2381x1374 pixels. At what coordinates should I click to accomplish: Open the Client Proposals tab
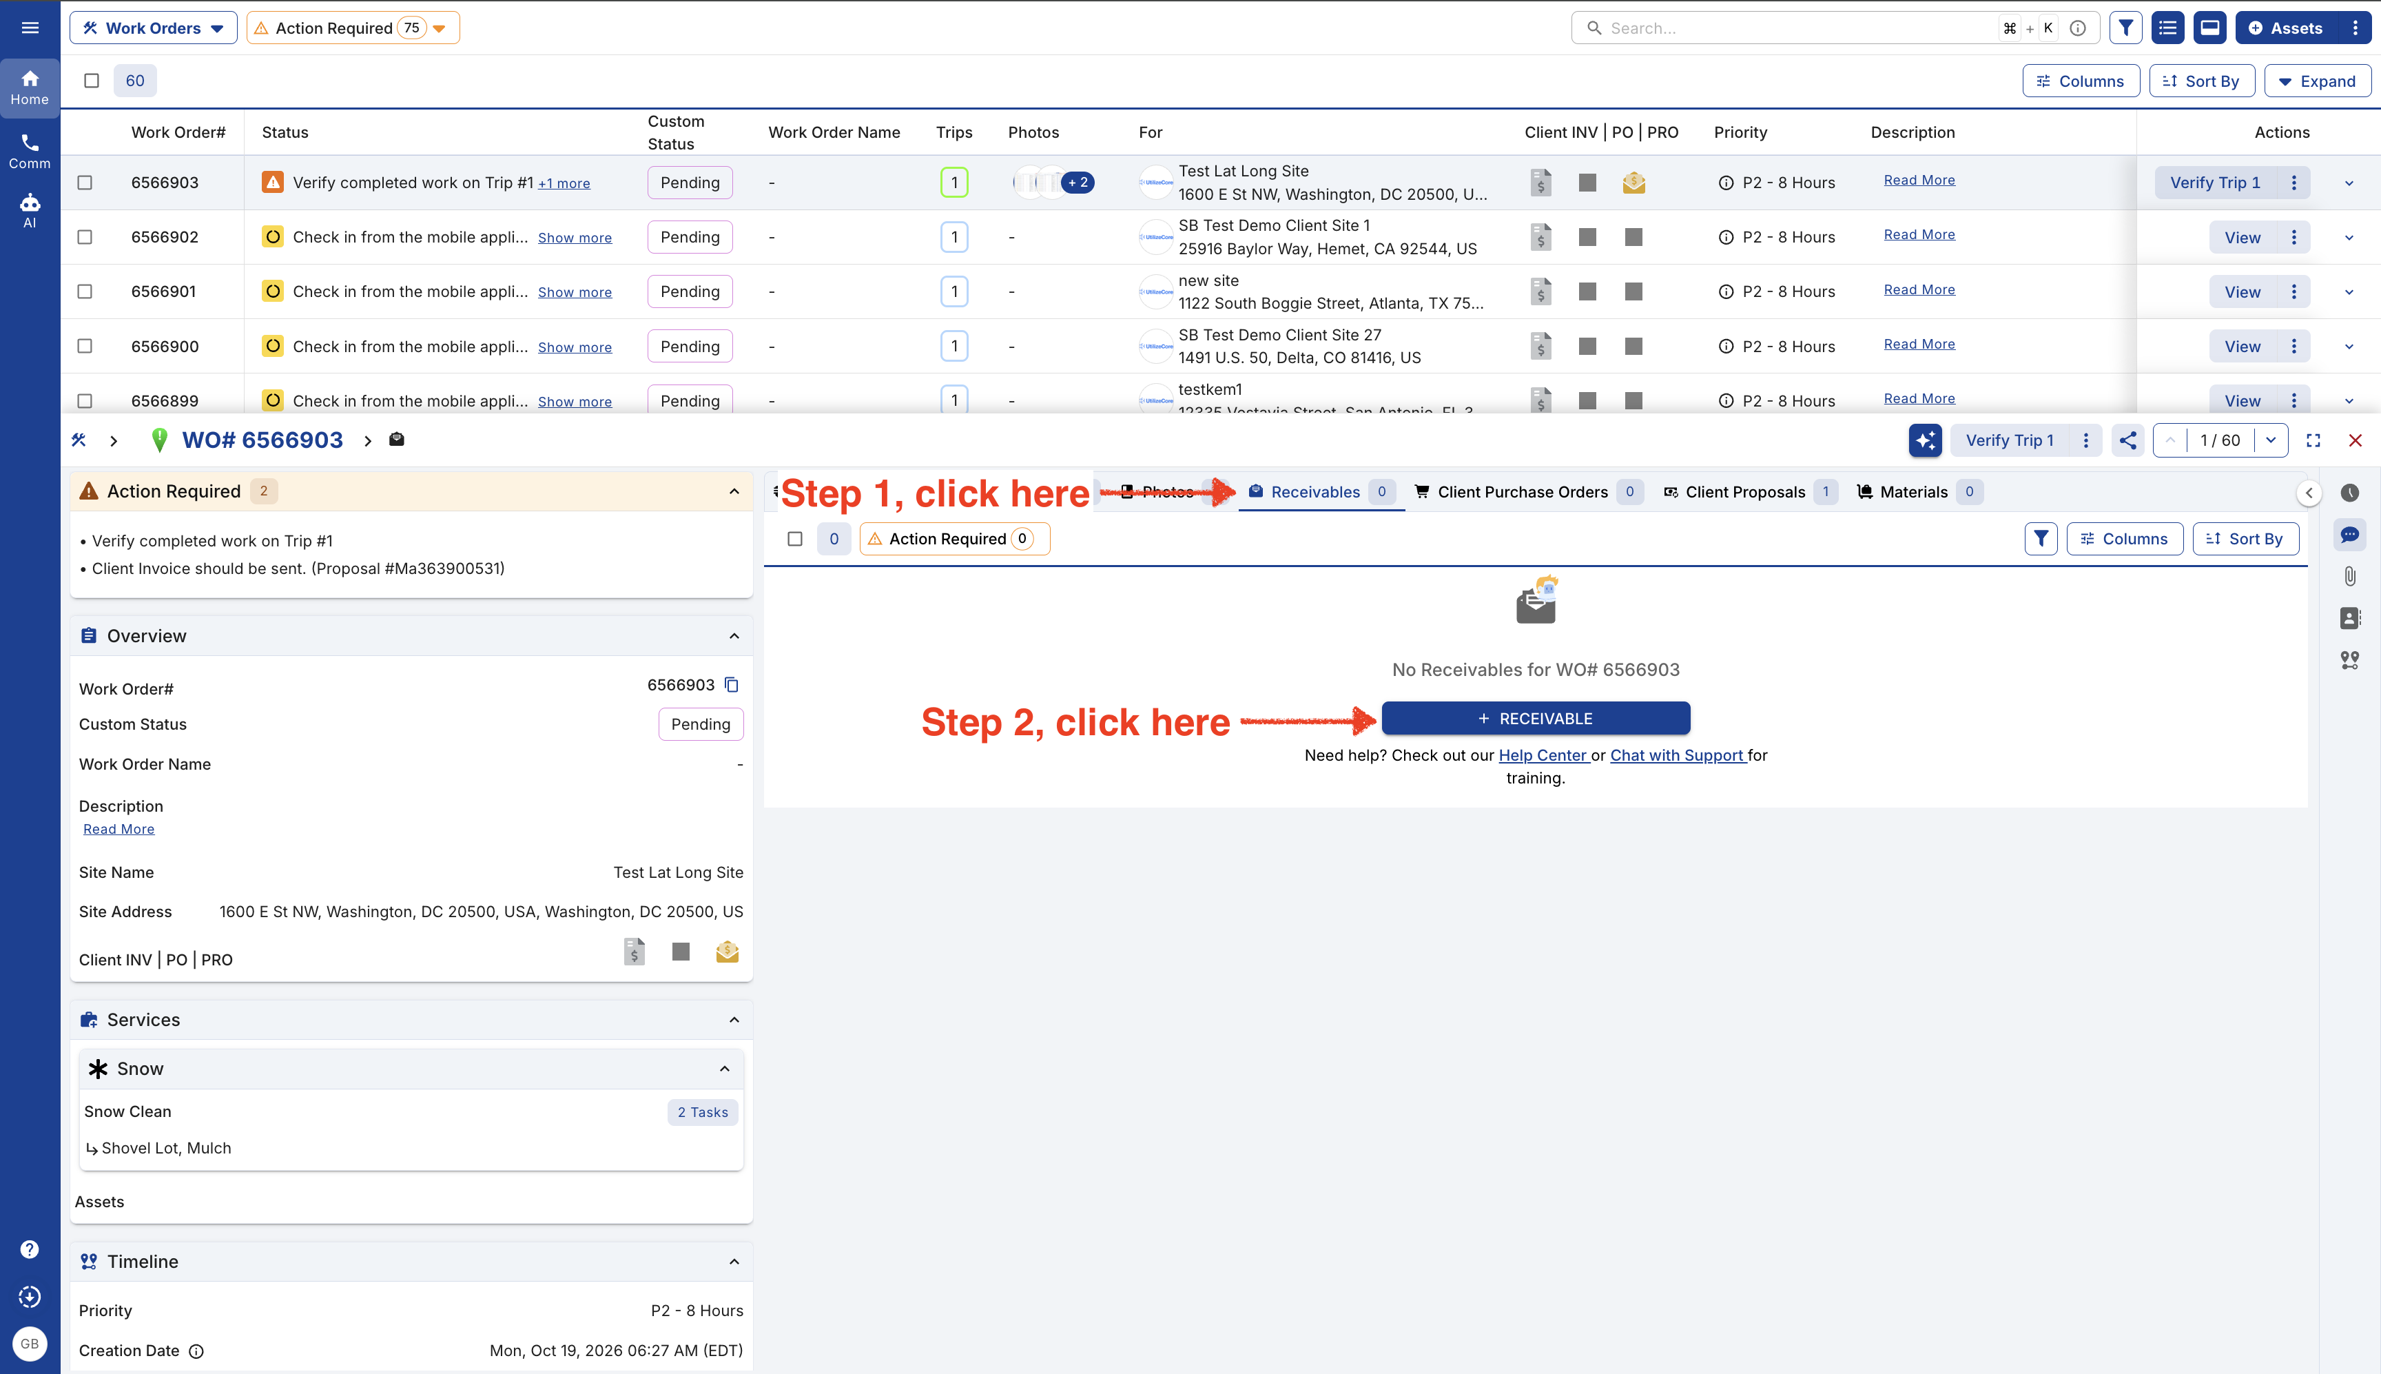point(1750,492)
